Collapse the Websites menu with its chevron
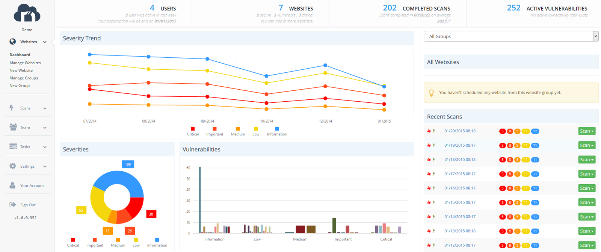This screenshot has height=252, width=601. click(x=45, y=42)
